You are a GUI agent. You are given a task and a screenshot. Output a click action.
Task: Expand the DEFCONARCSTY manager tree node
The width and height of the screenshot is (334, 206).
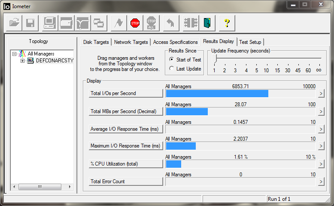(23, 61)
